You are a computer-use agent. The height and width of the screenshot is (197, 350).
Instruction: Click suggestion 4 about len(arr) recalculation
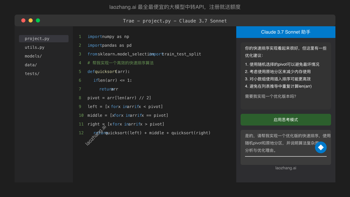278,86
